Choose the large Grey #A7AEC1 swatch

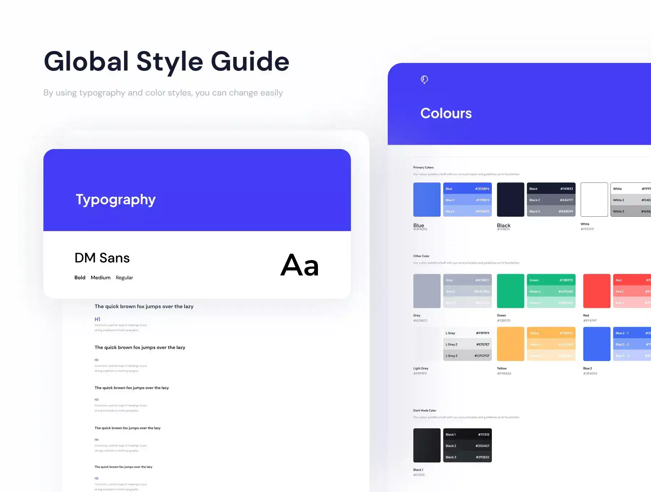(x=427, y=291)
